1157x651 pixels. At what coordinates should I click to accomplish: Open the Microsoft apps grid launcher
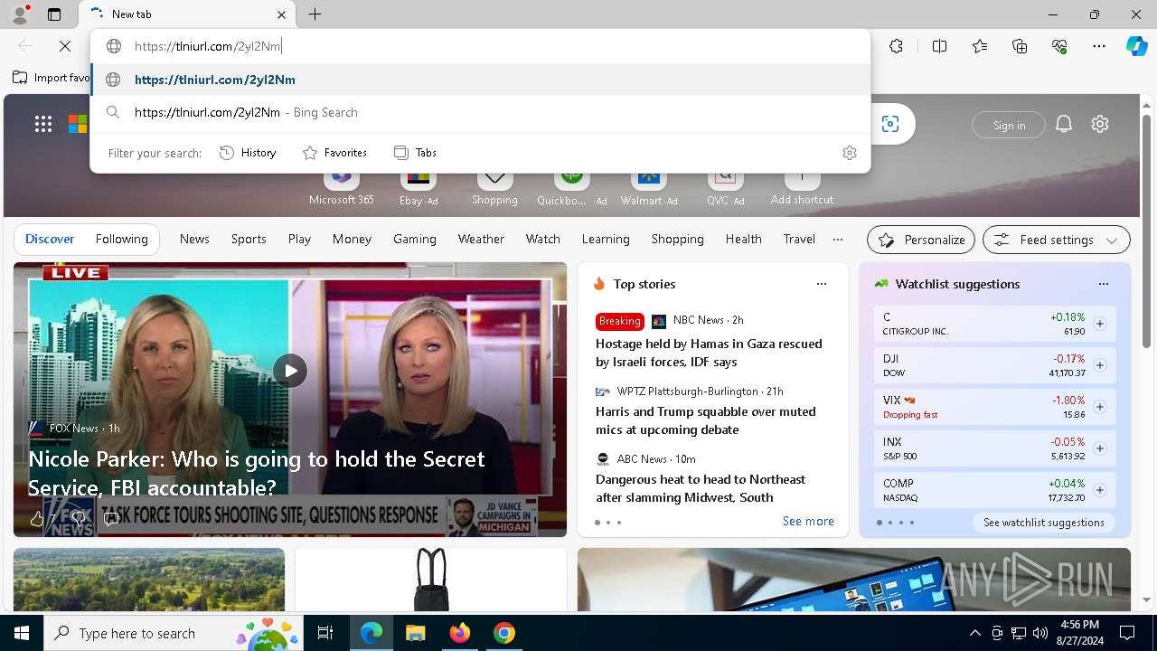(x=43, y=124)
